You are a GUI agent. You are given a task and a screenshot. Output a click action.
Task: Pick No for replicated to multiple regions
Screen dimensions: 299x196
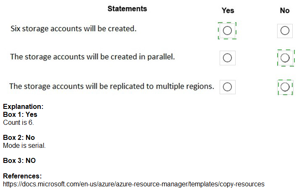pos(285,87)
